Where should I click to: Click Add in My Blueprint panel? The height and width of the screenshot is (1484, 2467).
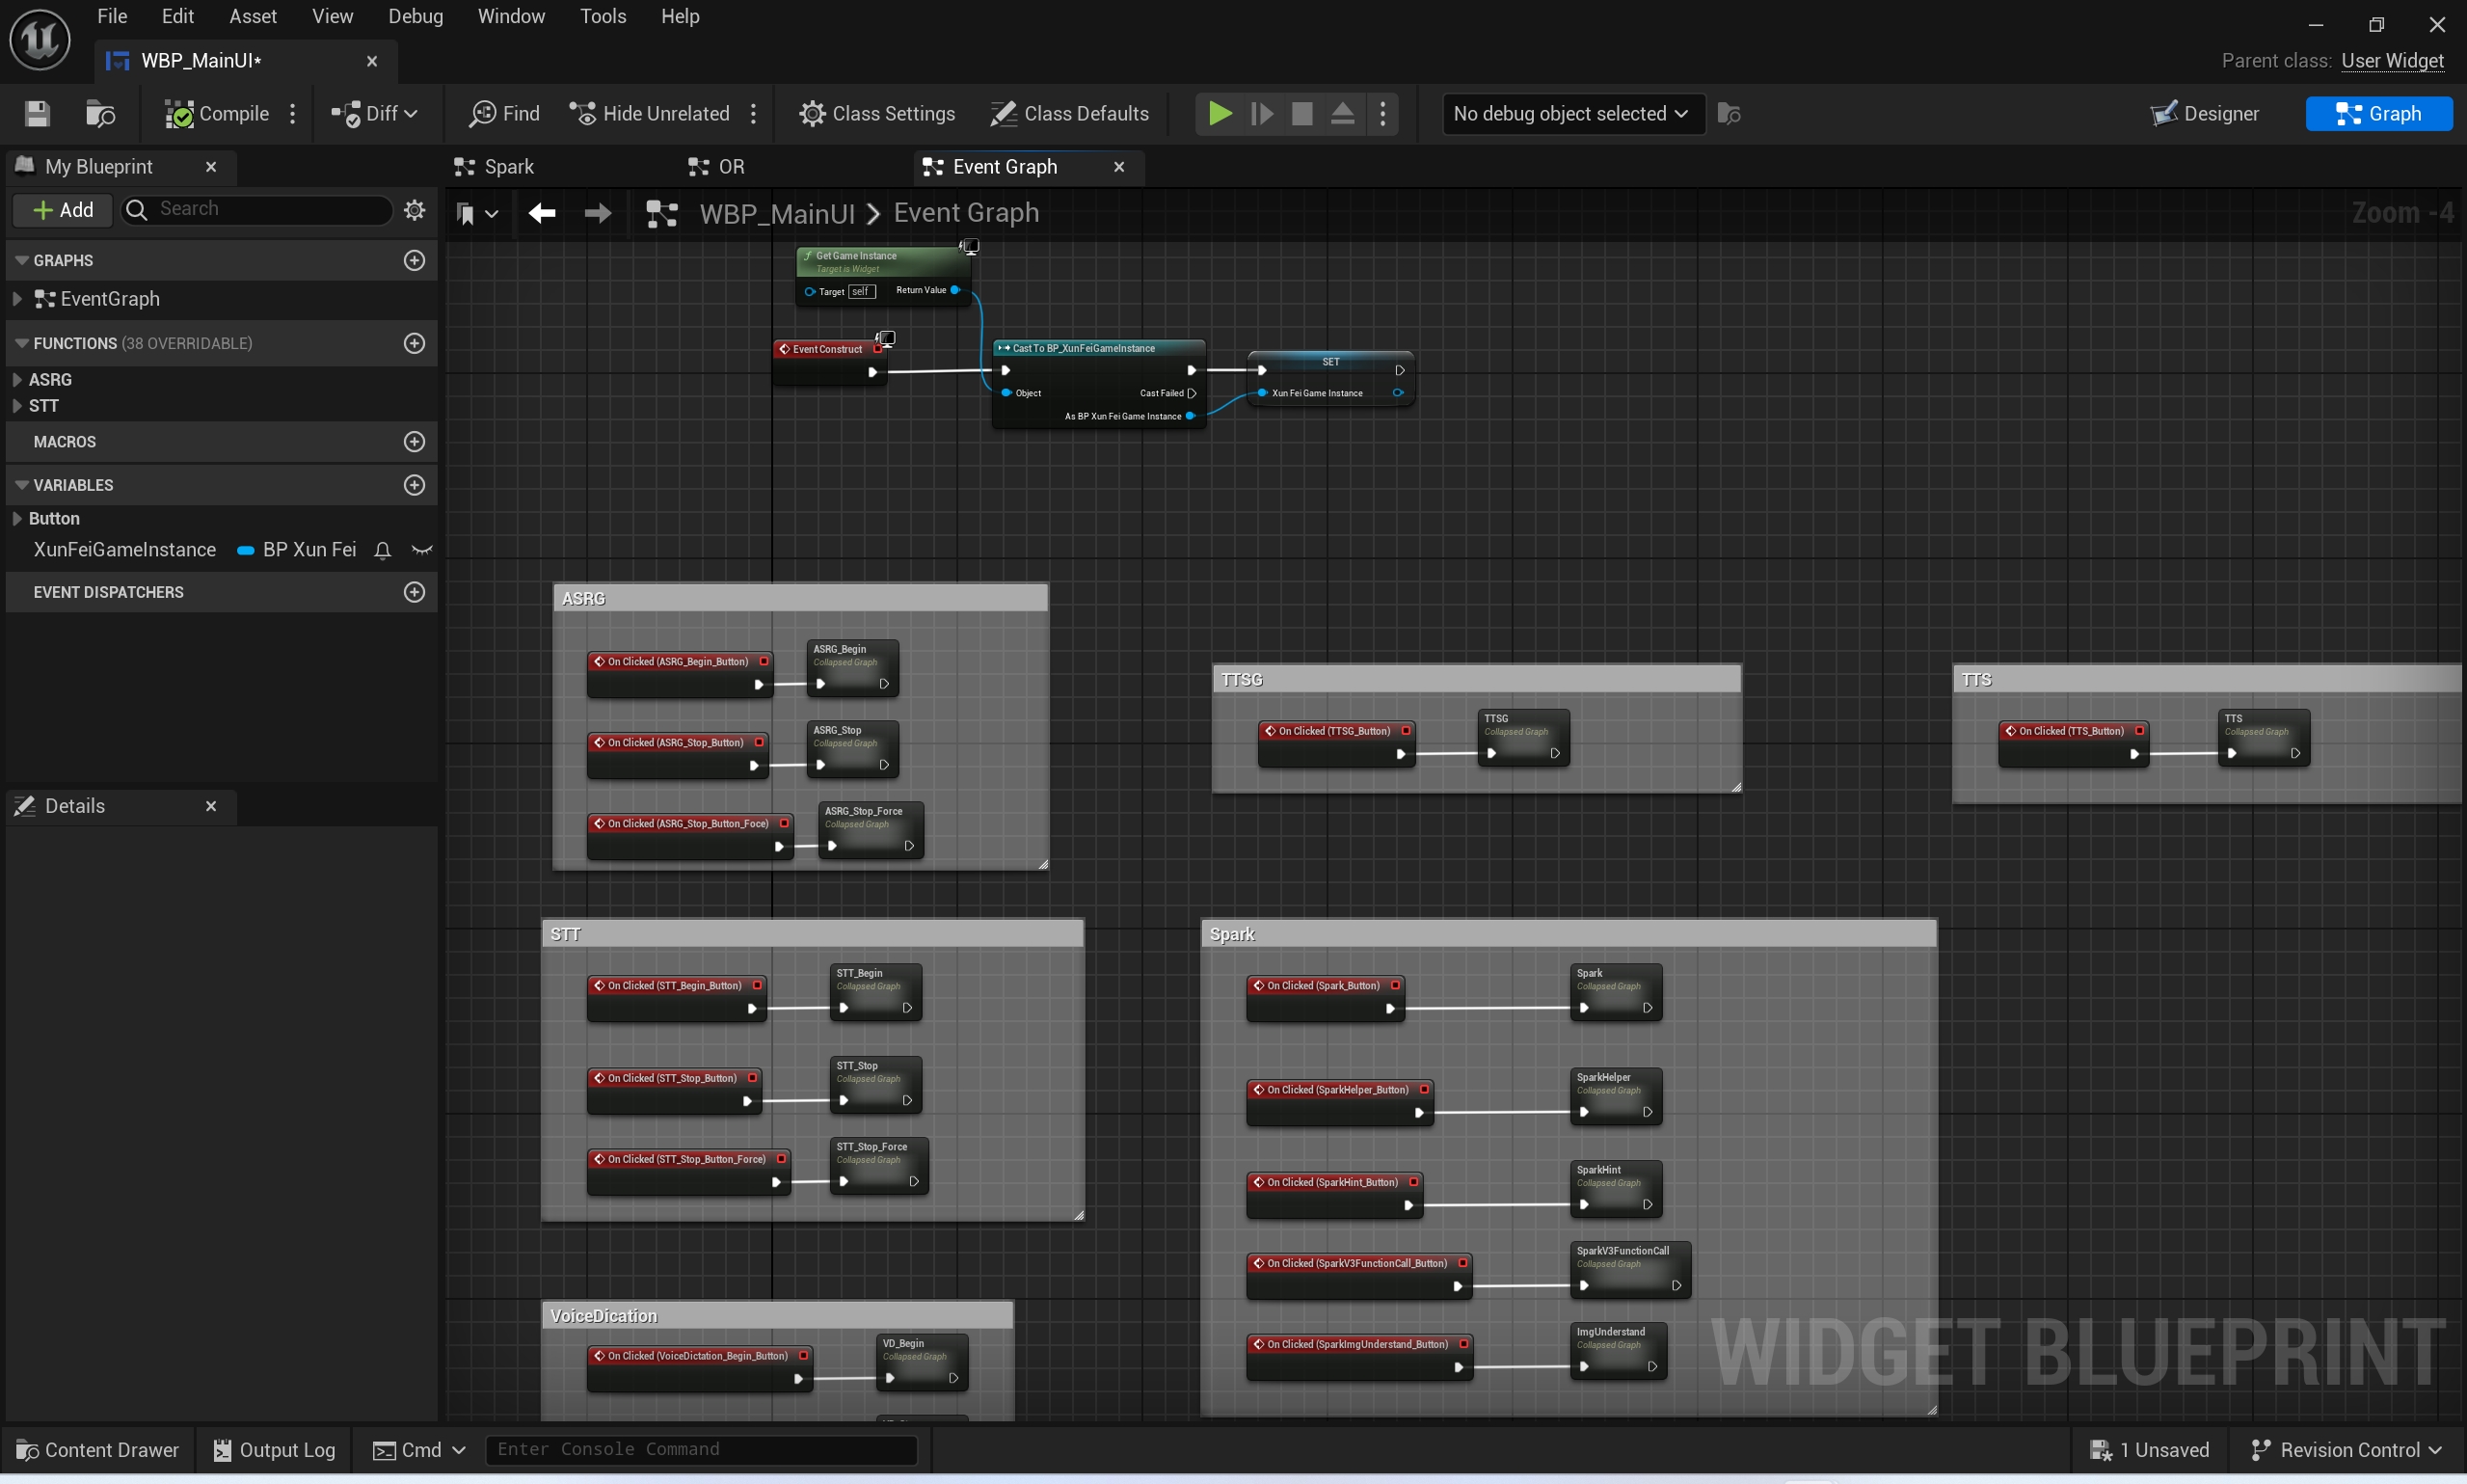(63, 210)
